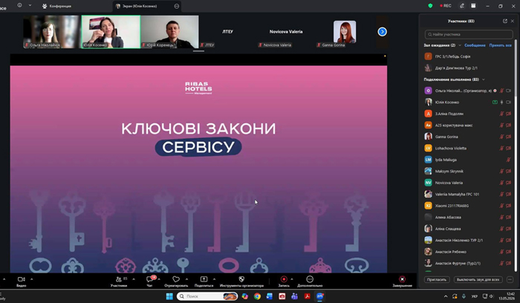Open the arrow menu next to Видео
The image size is (520, 303).
(32, 279)
